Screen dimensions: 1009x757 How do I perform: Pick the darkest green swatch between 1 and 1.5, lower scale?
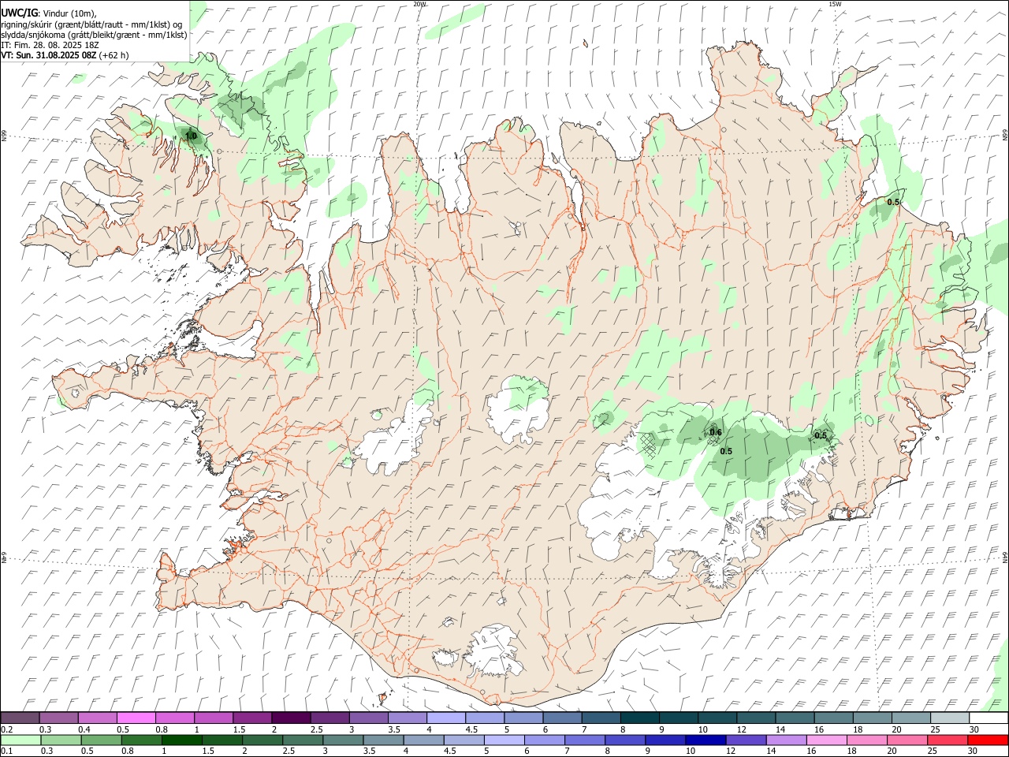tap(182, 740)
